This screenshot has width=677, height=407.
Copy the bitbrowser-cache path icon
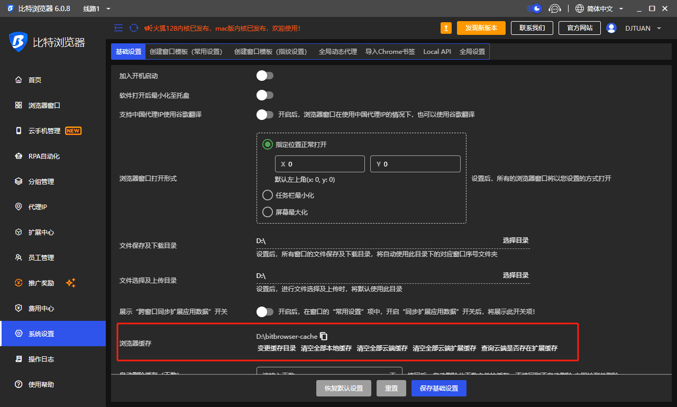[324, 336]
